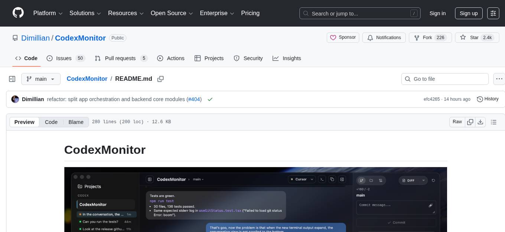505x232 pixels.
Task: Download the raw README file
Action: [x=480, y=122]
